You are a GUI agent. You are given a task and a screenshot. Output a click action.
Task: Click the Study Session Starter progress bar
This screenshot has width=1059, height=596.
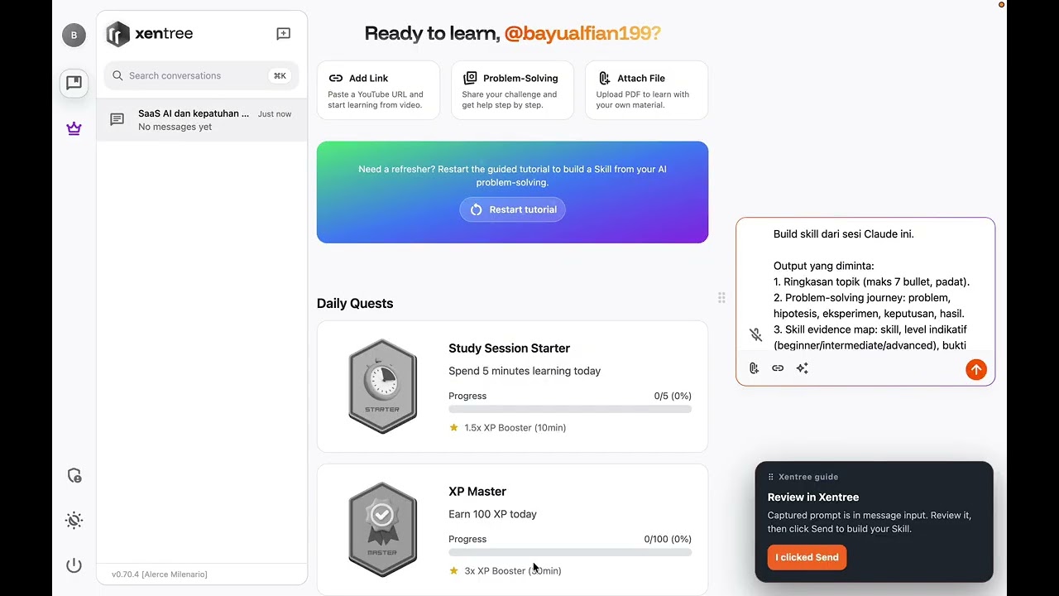570,409
